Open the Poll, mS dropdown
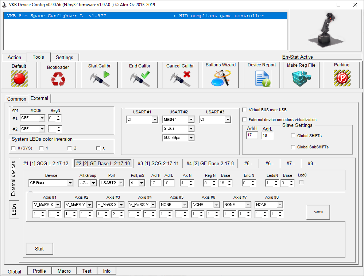 pos(142,183)
